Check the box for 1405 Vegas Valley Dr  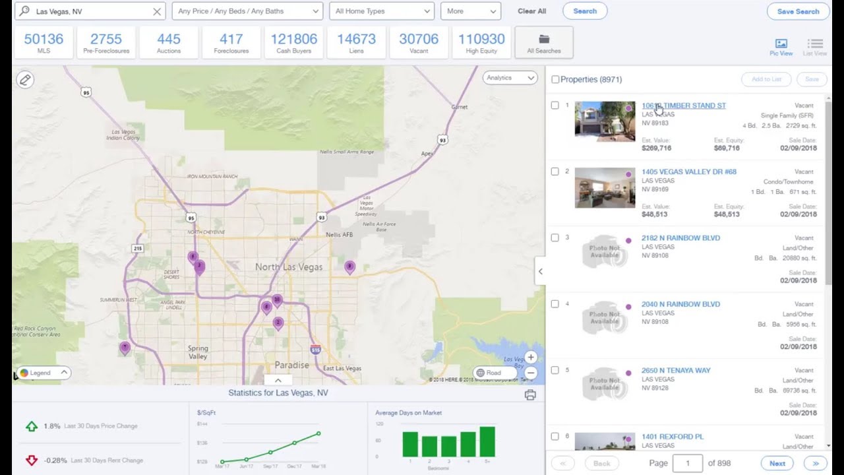555,172
